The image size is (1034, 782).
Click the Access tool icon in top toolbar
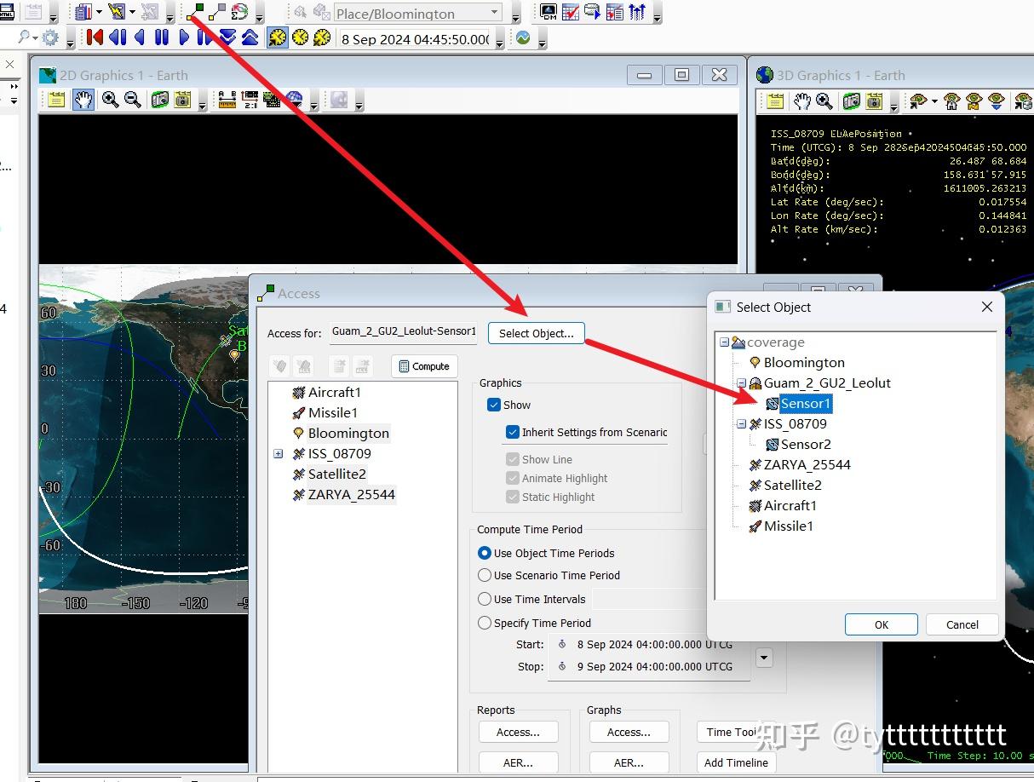point(195,12)
